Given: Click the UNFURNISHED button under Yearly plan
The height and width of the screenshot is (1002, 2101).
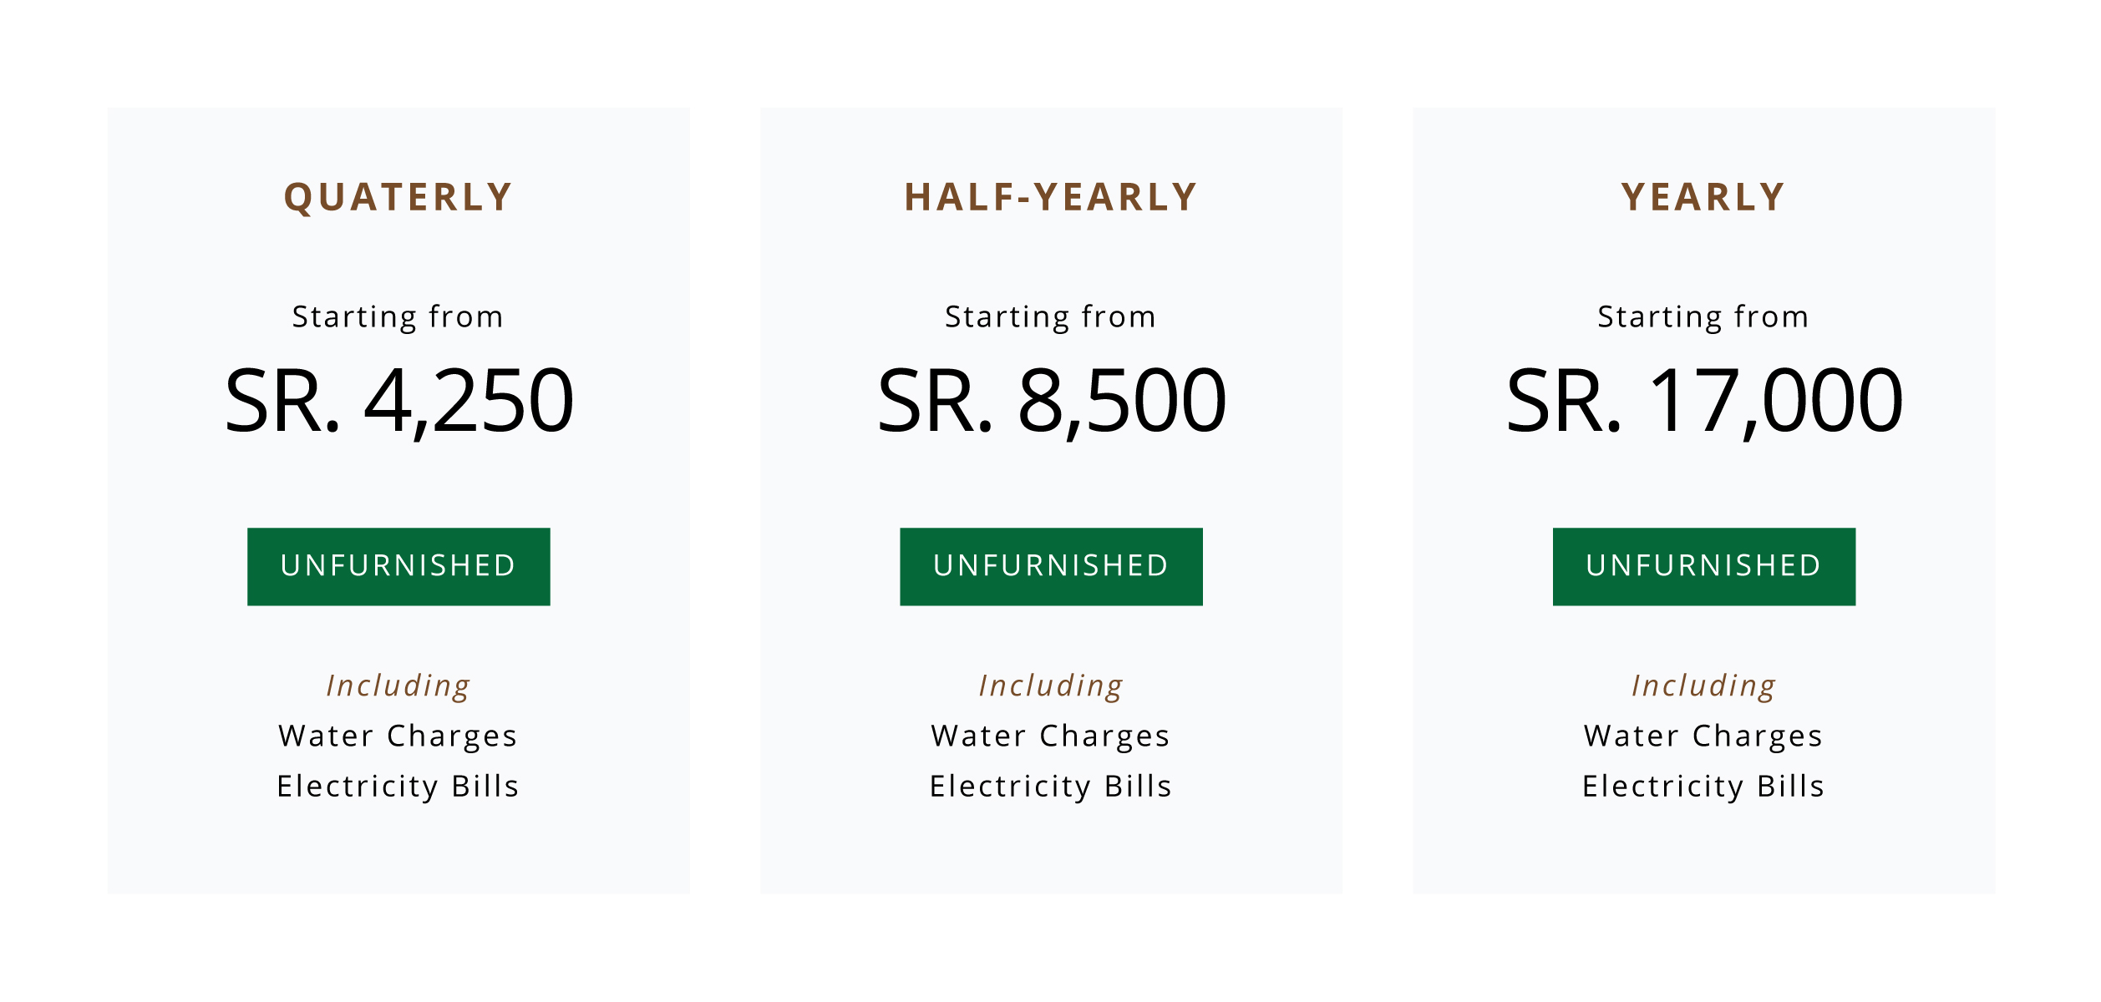Looking at the screenshot, I should point(1703,566).
